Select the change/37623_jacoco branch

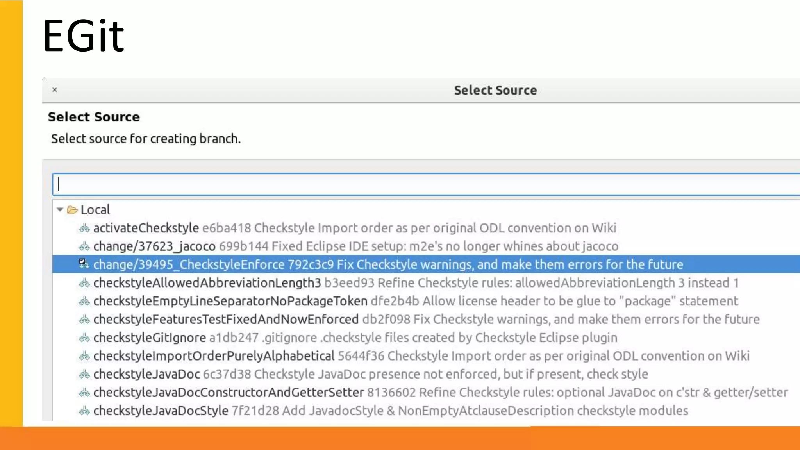tap(154, 246)
